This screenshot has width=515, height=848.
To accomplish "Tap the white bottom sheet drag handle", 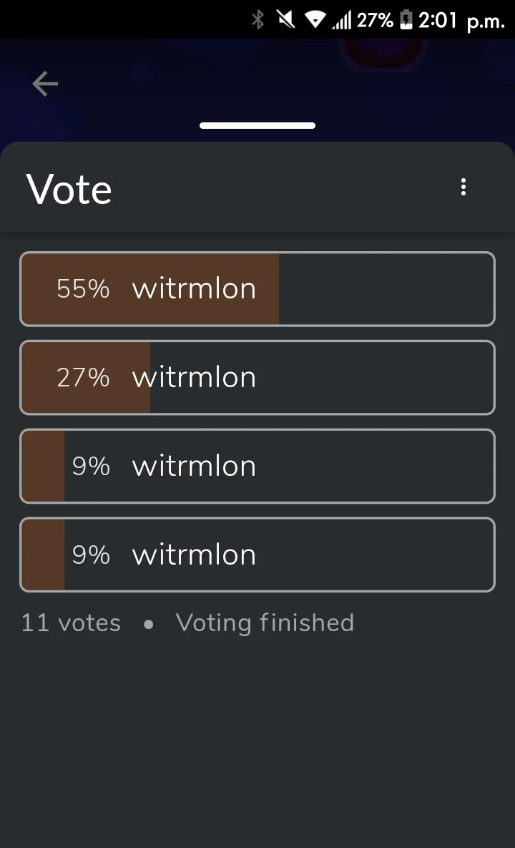I will click(x=257, y=126).
